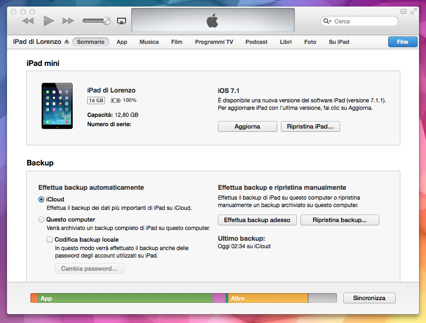Show the Su iPad tab

[339, 42]
